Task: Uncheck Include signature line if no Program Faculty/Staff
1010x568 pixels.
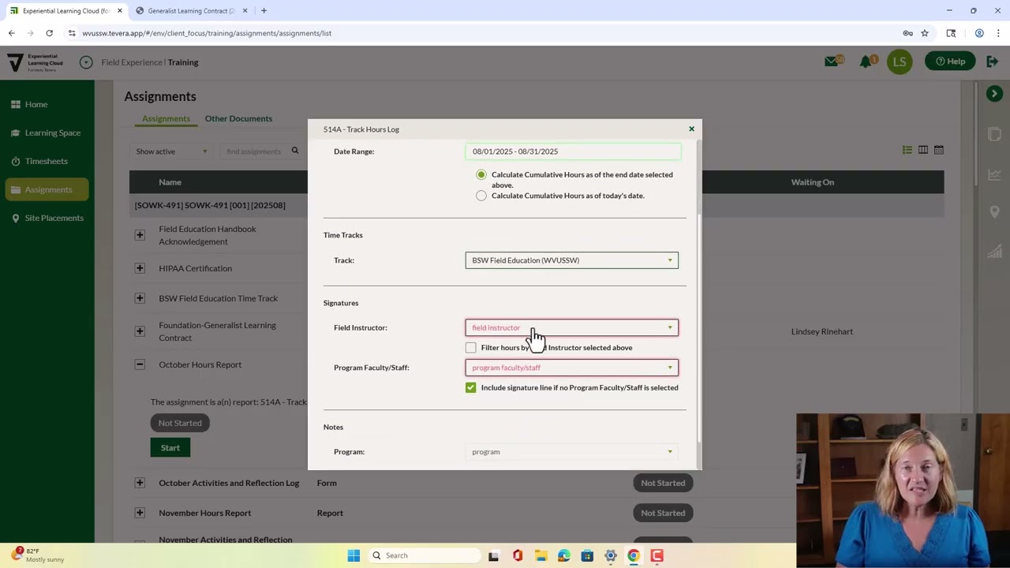Action: (471, 387)
